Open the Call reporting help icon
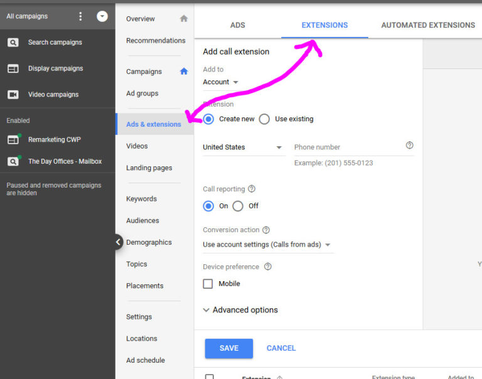482x379 pixels. 252,189
